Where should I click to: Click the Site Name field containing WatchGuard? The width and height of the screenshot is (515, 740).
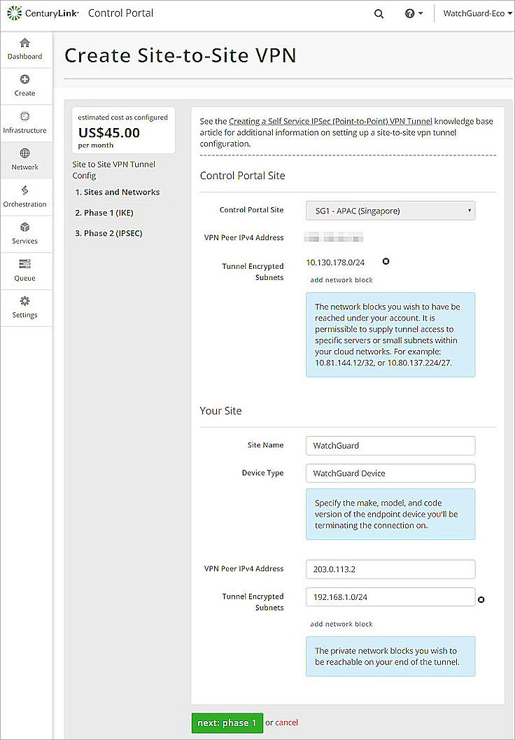[390, 445]
